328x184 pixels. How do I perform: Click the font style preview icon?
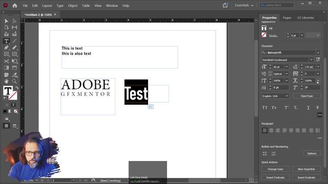click(x=318, y=60)
